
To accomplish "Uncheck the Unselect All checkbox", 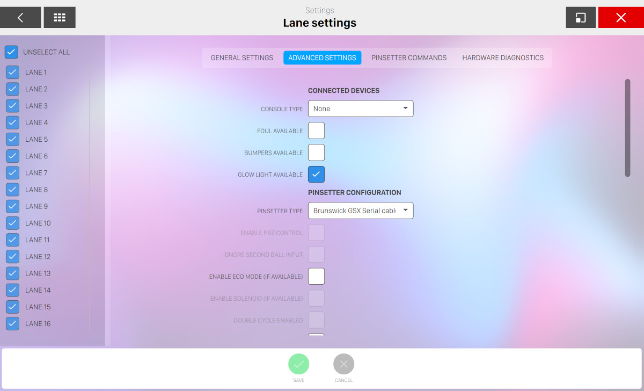I will point(11,52).
